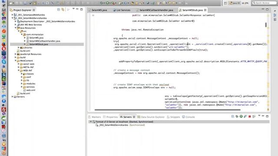This screenshot has width=278, height=156.
Task: Open the Properties view tab
Action: click(x=110, y=117)
